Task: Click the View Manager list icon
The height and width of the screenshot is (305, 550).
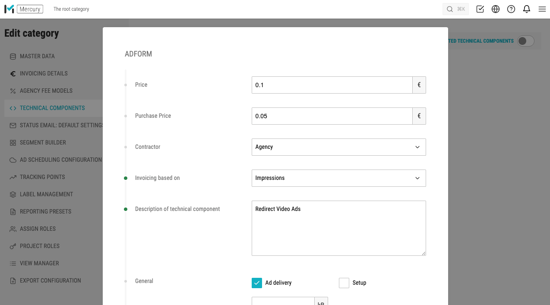Action: [13, 263]
